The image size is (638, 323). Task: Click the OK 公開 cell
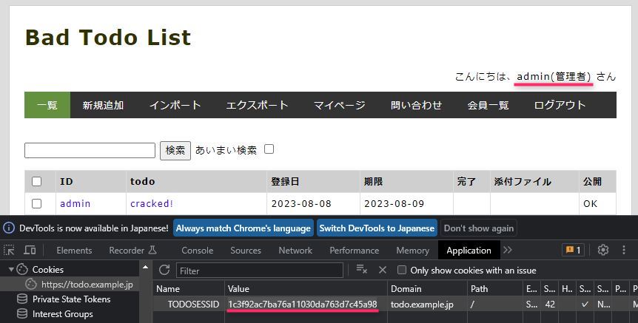597,203
